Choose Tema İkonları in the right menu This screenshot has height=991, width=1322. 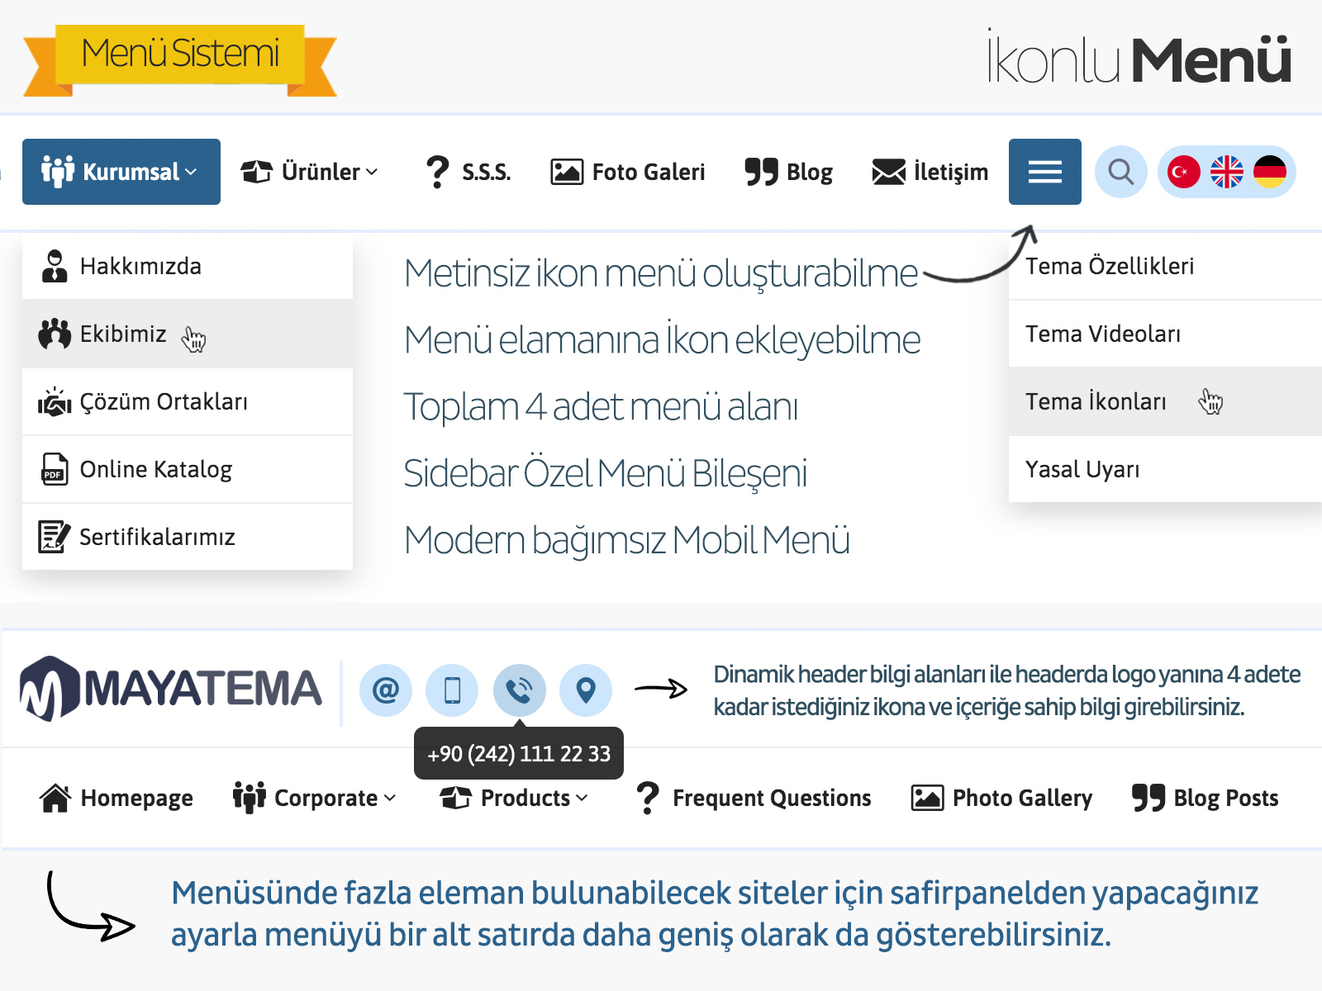click(x=1165, y=401)
